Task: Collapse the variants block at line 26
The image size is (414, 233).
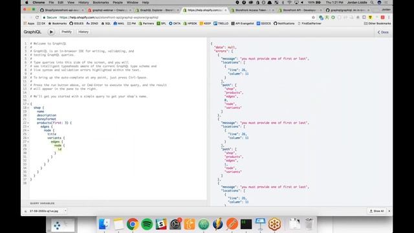Action: coord(28,138)
